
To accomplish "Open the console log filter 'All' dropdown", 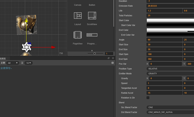I will (13, 63).
